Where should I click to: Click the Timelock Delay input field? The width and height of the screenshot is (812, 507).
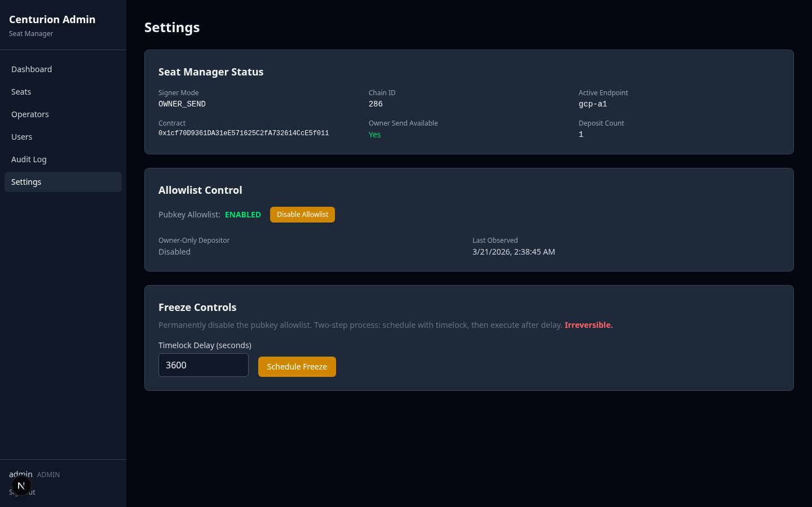[203, 365]
